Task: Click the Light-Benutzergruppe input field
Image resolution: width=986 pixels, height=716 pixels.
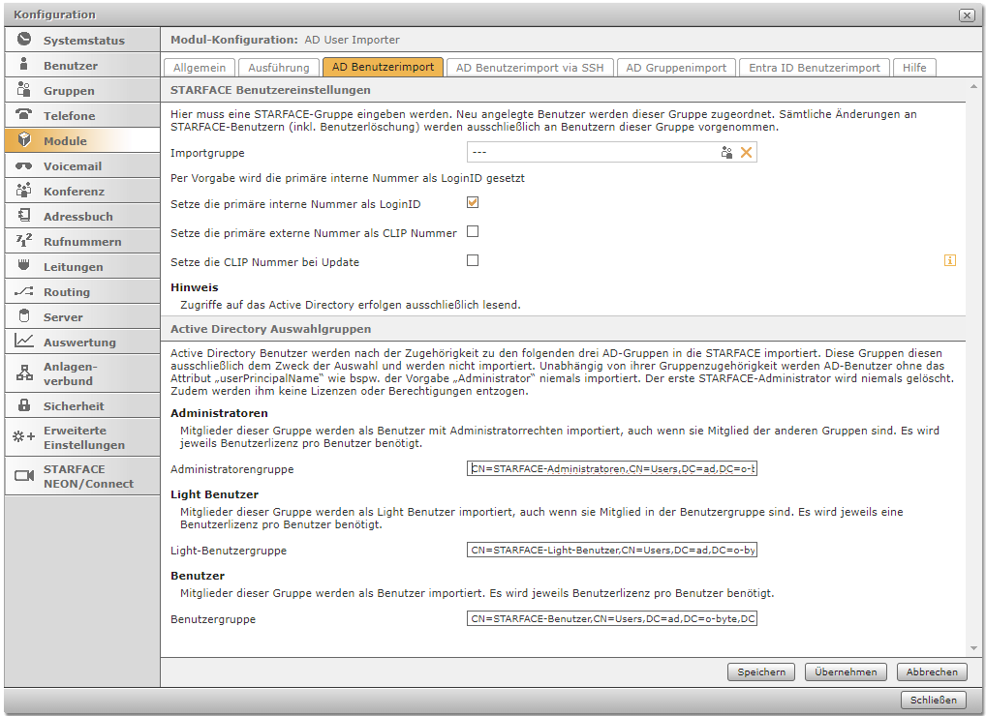Action: click(x=612, y=551)
